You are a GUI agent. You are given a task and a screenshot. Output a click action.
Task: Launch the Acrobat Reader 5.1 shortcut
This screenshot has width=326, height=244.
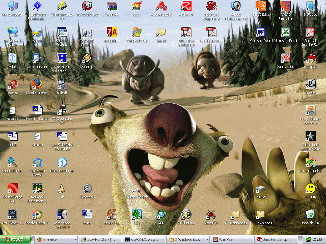point(310,33)
